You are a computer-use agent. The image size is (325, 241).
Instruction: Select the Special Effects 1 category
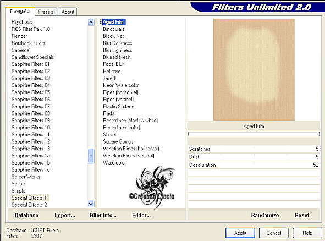tap(29, 198)
